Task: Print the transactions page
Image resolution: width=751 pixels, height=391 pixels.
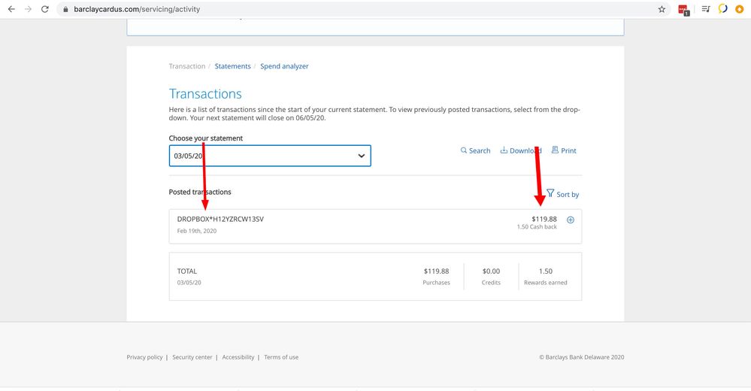Action: tap(564, 150)
